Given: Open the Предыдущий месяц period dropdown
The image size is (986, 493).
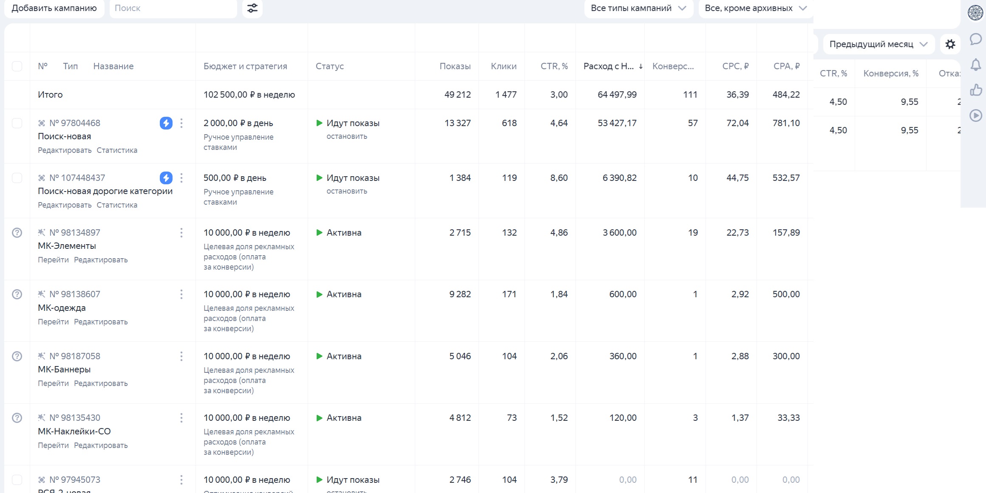Looking at the screenshot, I should click(x=878, y=44).
